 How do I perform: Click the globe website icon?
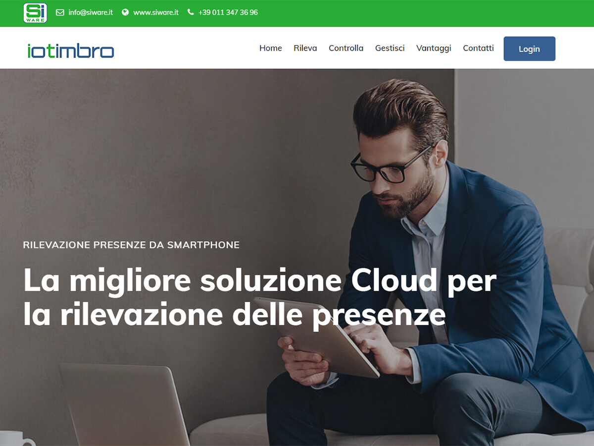click(125, 12)
